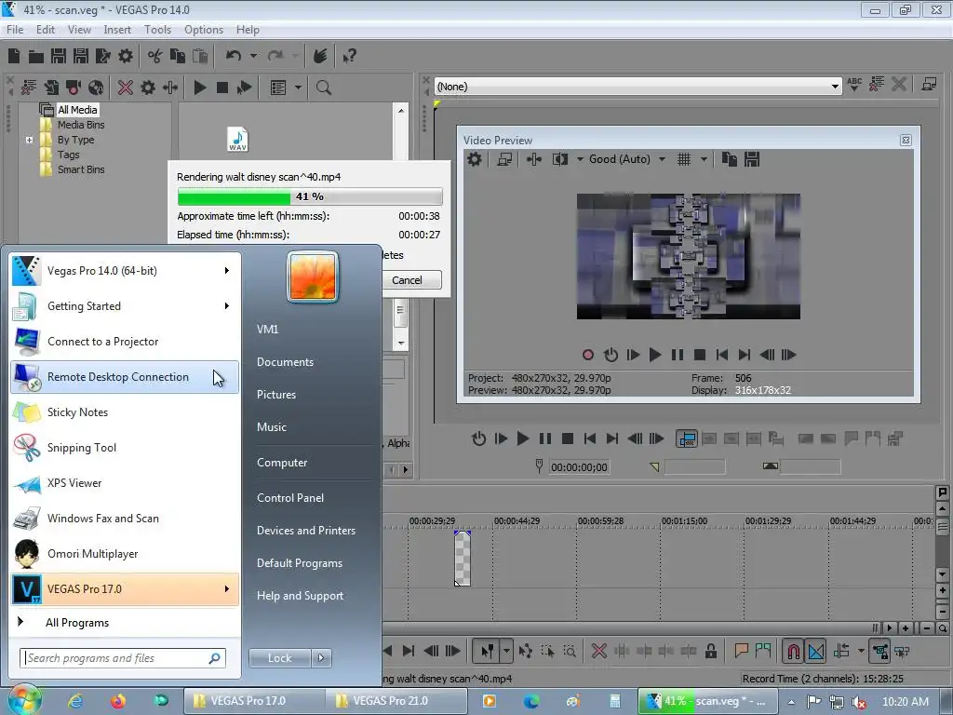Toggle loop playback in trimmer transport
The height and width of the screenshot is (715, 953).
(x=479, y=438)
